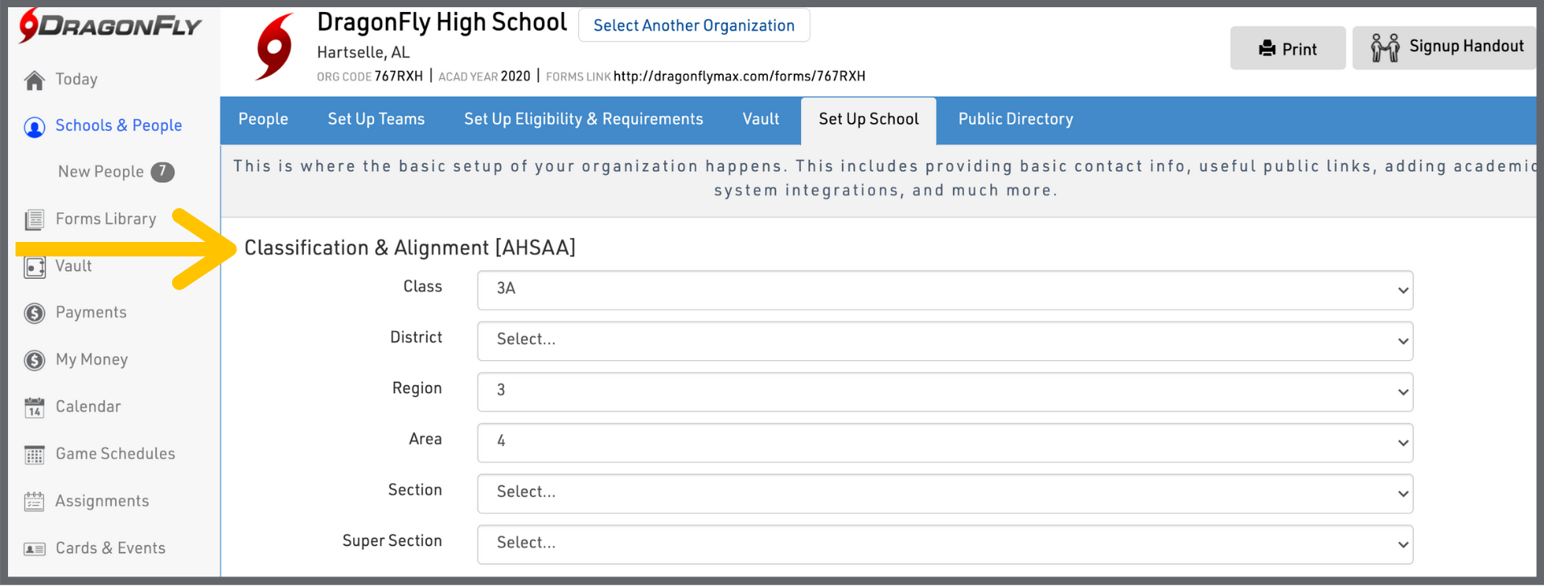Open Payments using the dollar coin icon
The height and width of the screenshot is (586, 1544).
(x=35, y=313)
